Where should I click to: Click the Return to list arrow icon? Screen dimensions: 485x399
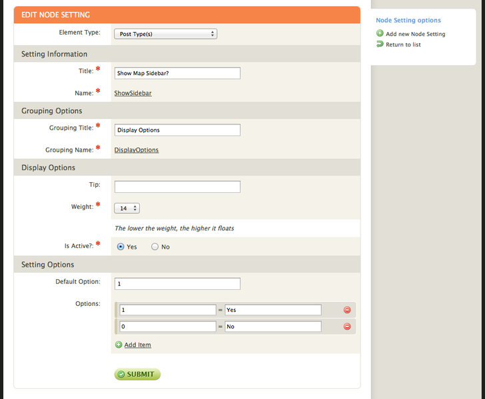point(380,45)
